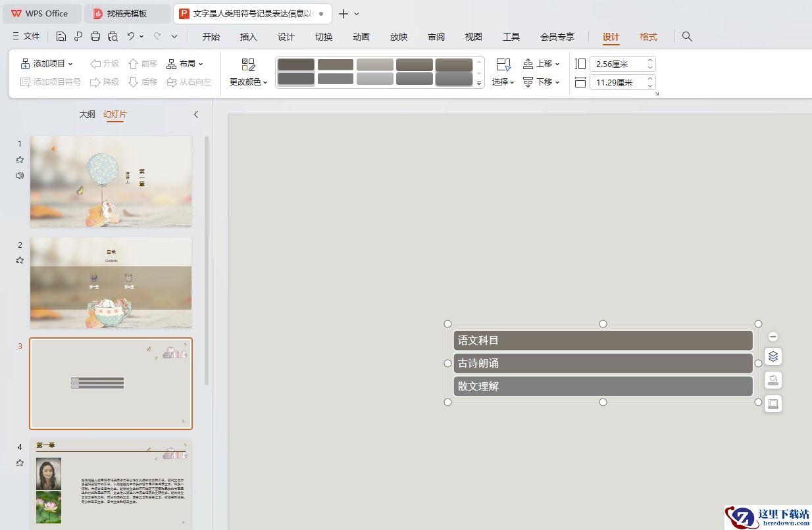Open the 下移 send backward dropdown

541,82
